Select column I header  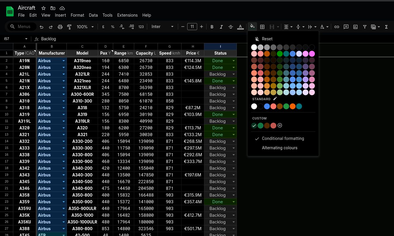(221, 46)
